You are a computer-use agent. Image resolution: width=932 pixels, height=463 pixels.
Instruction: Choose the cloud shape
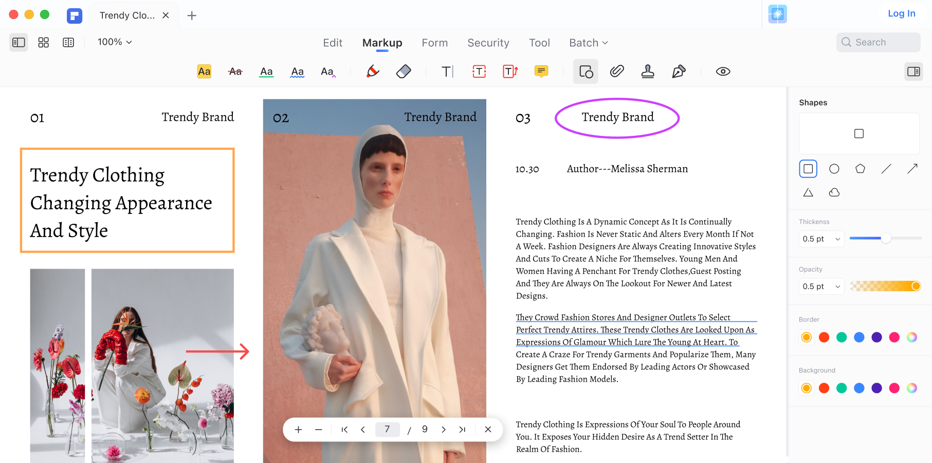pos(834,192)
